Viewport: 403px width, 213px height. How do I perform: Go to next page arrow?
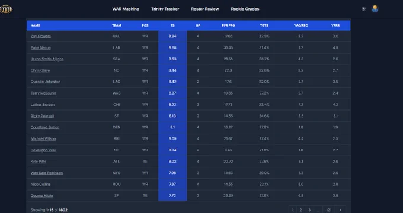tap(340, 210)
